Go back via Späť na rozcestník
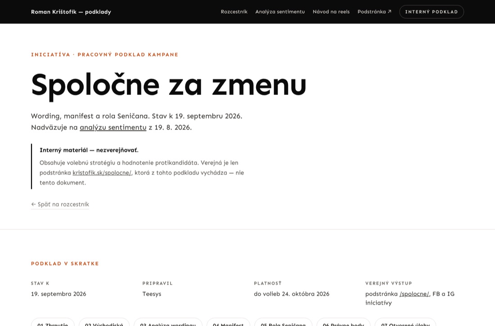The height and width of the screenshot is (326, 495). point(60,204)
